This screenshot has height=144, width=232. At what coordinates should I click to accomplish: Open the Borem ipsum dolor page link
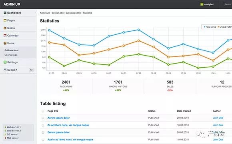pyautogui.click(x=58, y=132)
